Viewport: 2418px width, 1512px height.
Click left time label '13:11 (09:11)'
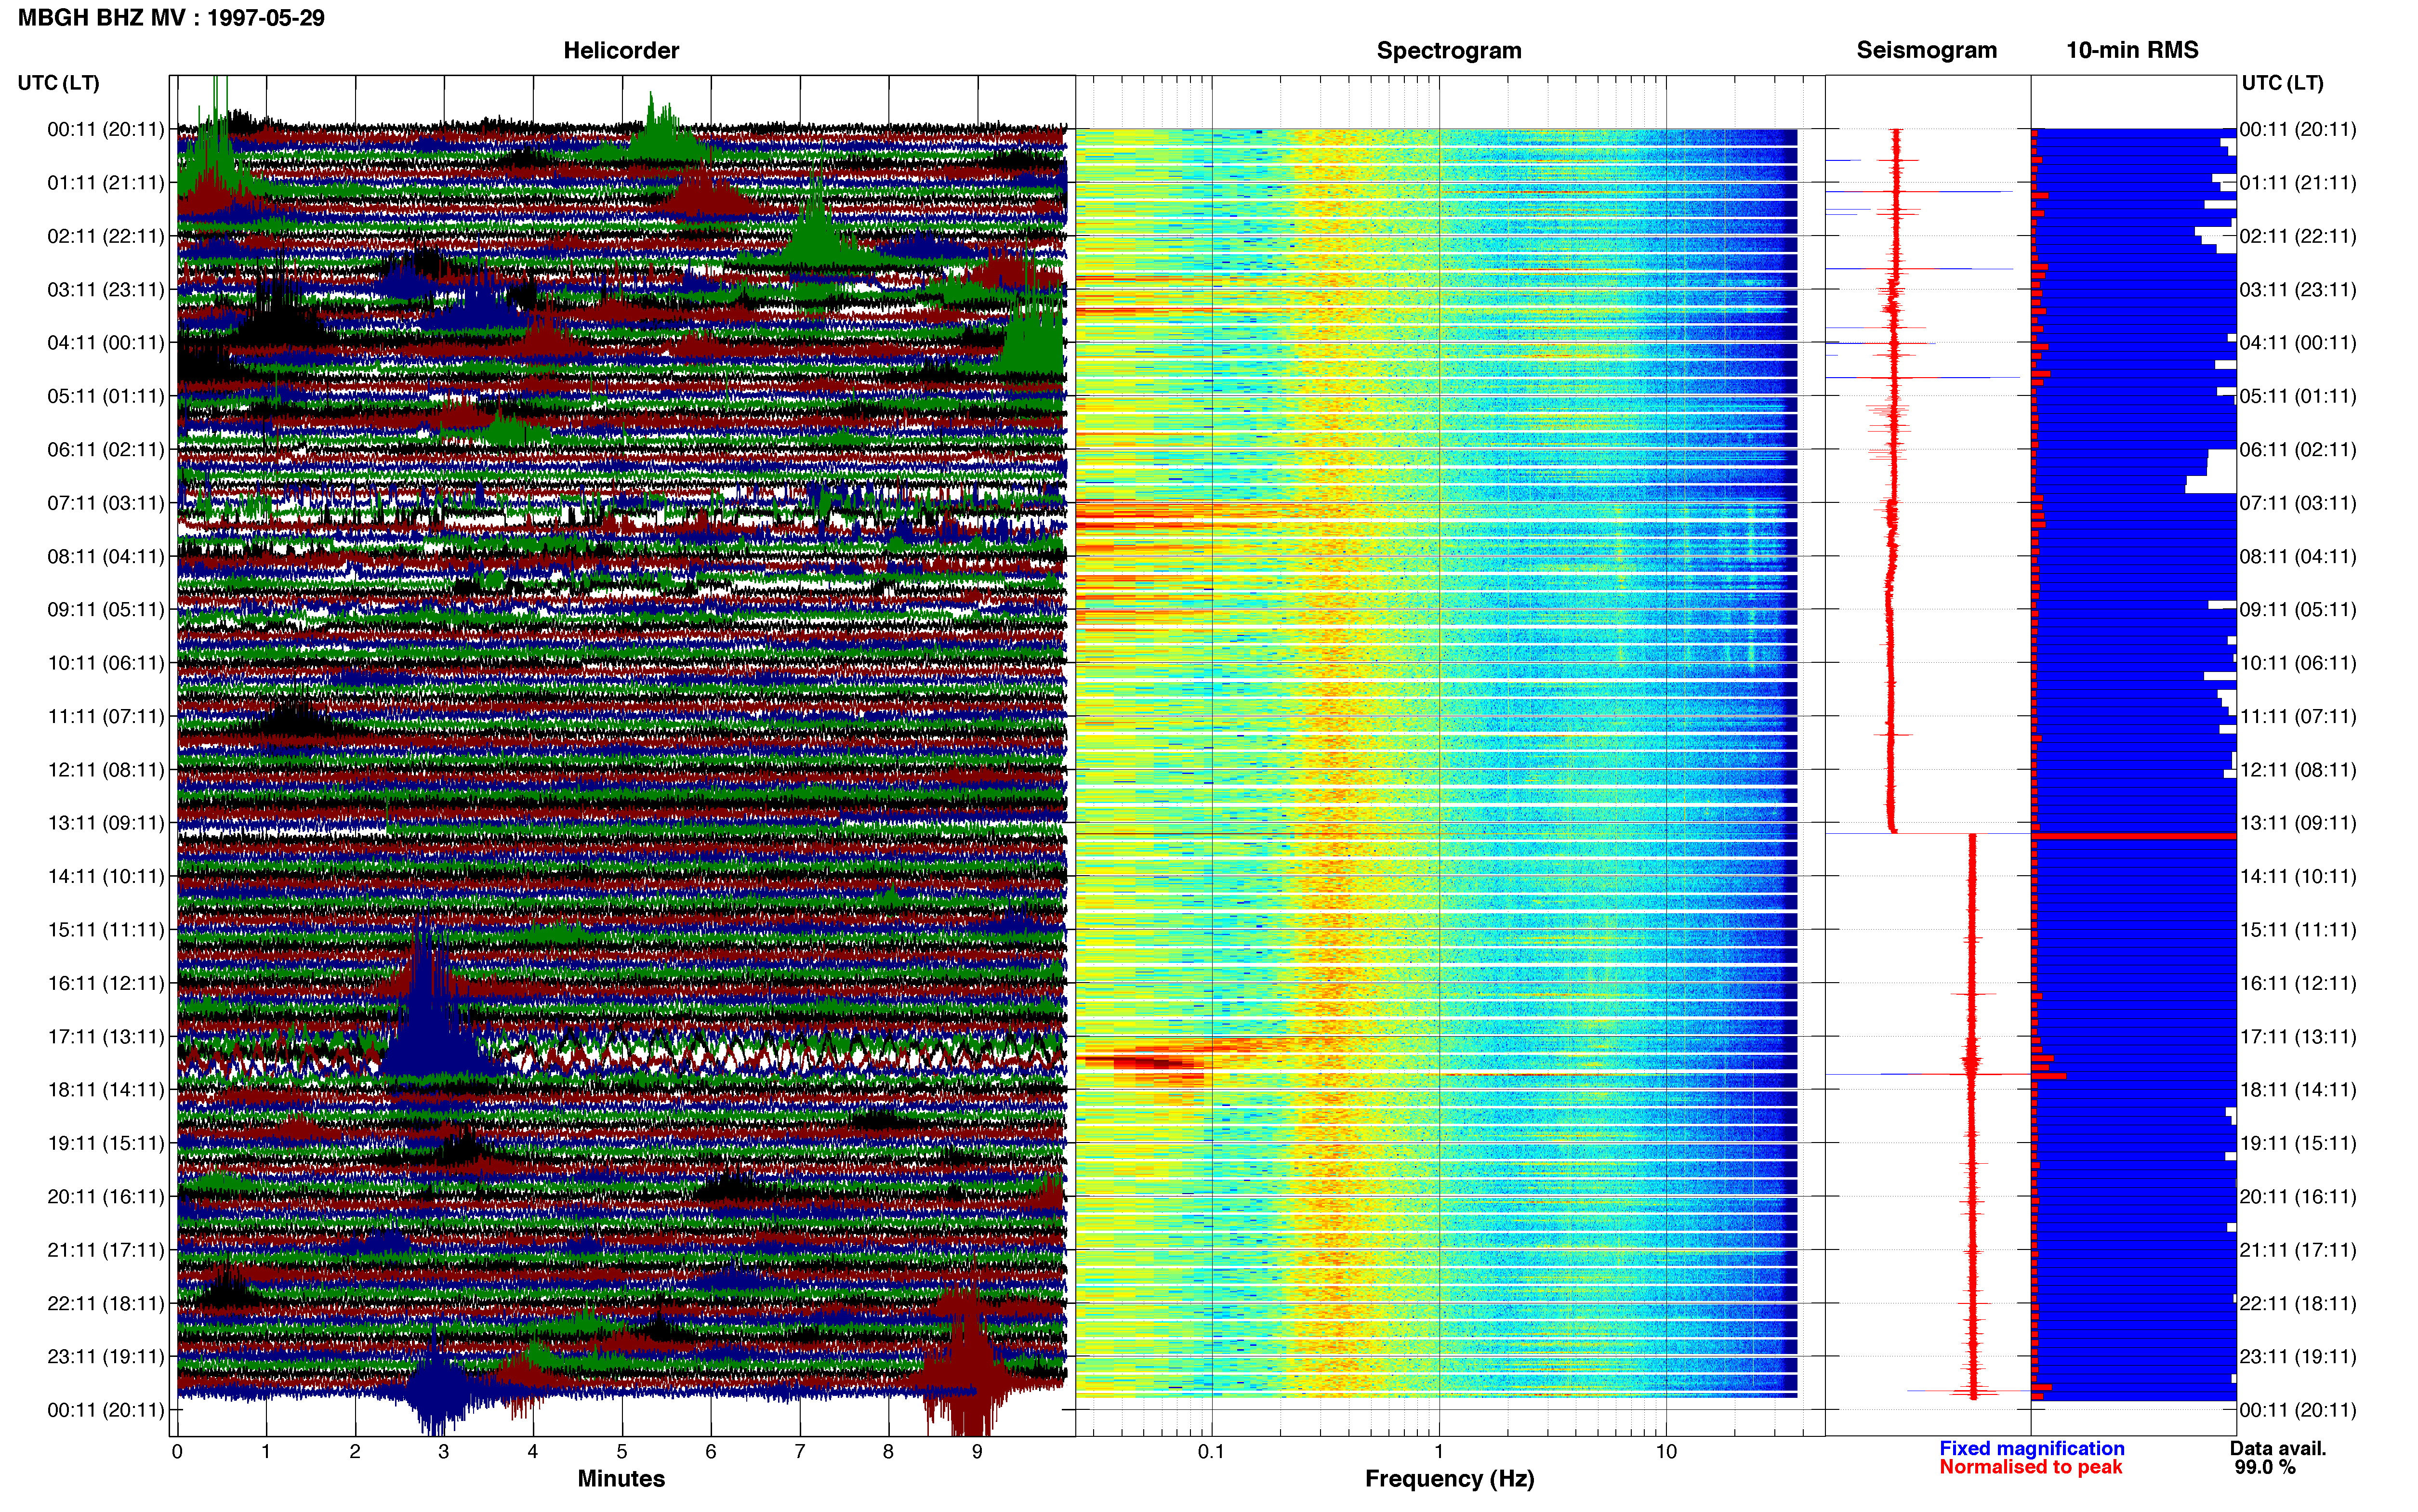(x=106, y=822)
